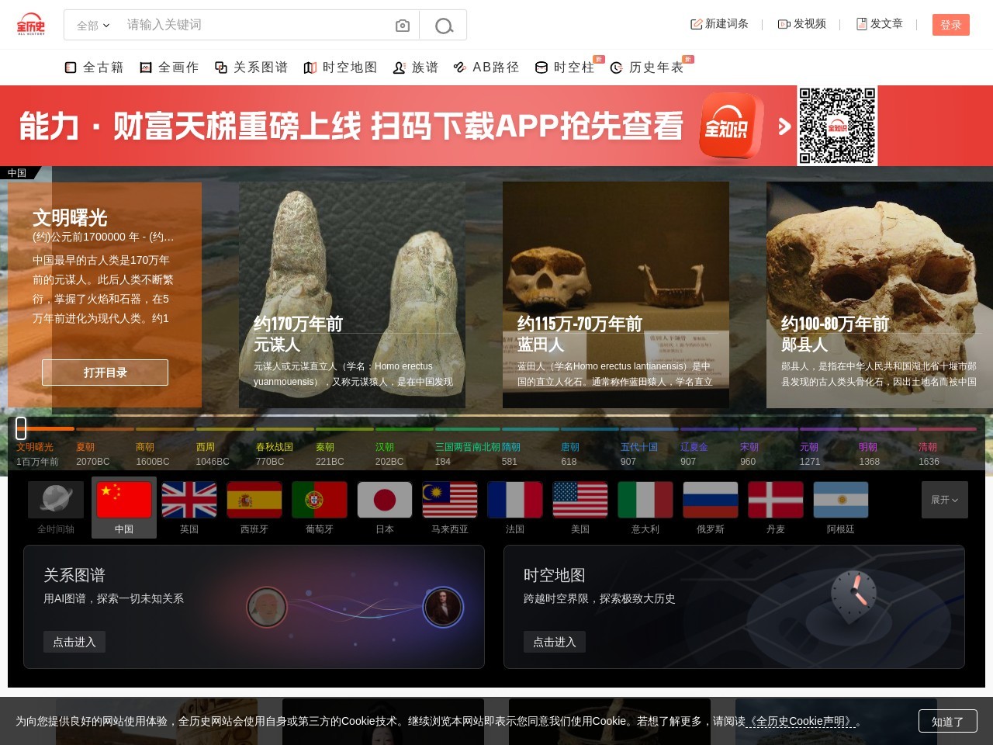Expand the country list with 展开
This screenshot has width=993, height=745.
click(944, 500)
